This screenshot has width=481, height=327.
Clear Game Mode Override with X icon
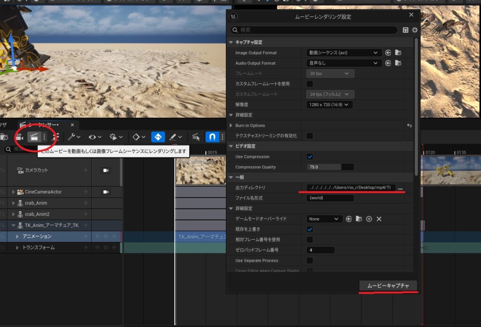(x=379, y=219)
